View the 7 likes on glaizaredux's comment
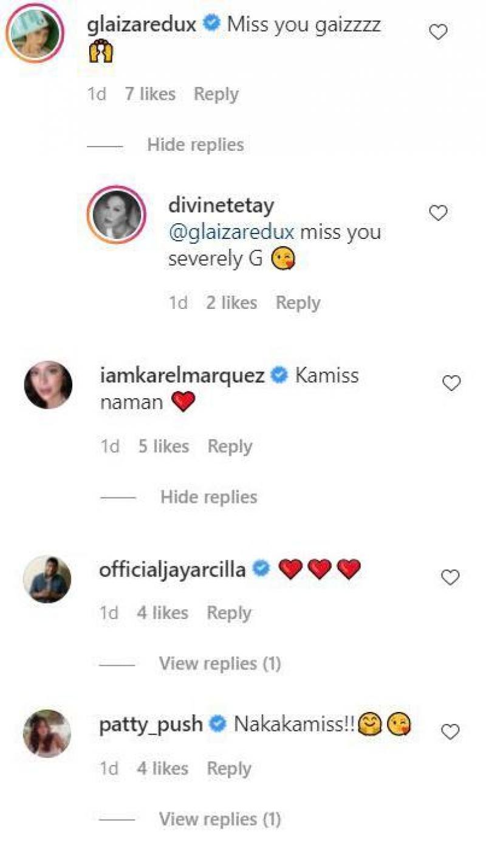The image size is (486, 864). (x=150, y=94)
